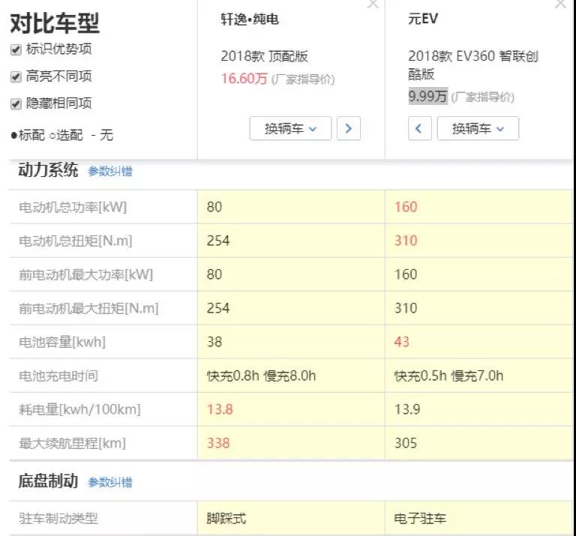The image size is (576, 536).
Task: Select the 元EV model title
Action: pyautogui.click(x=422, y=20)
